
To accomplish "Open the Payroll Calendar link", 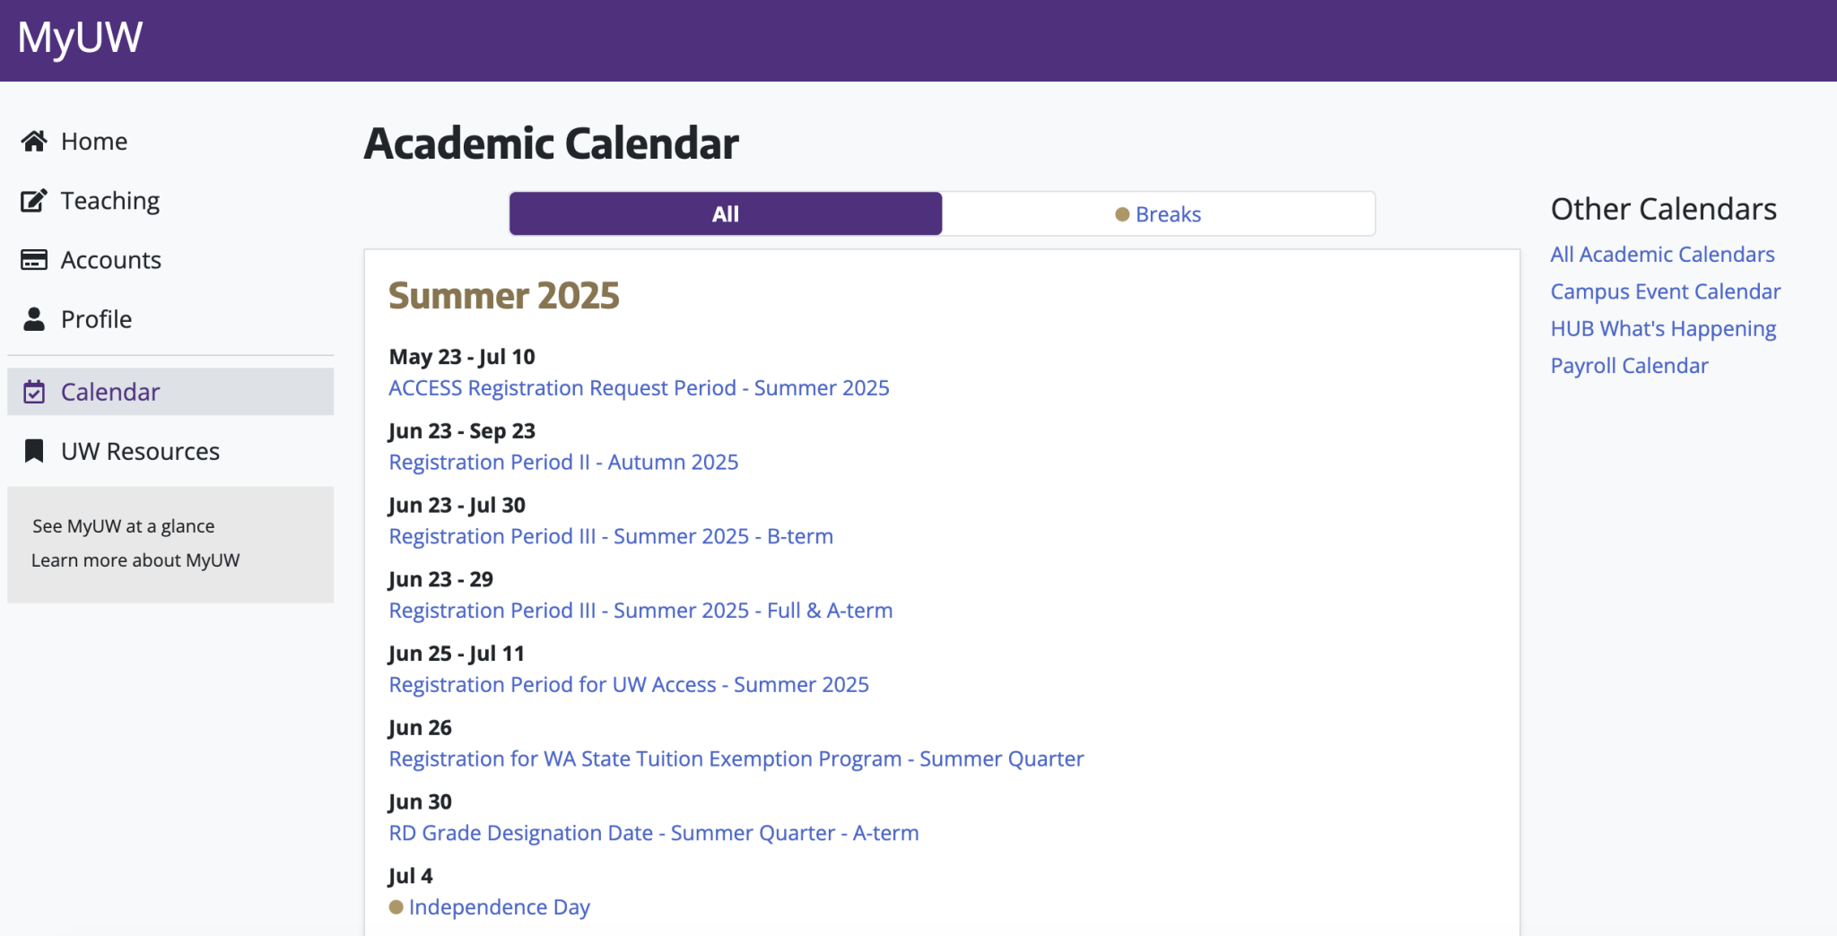I will (1629, 366).
